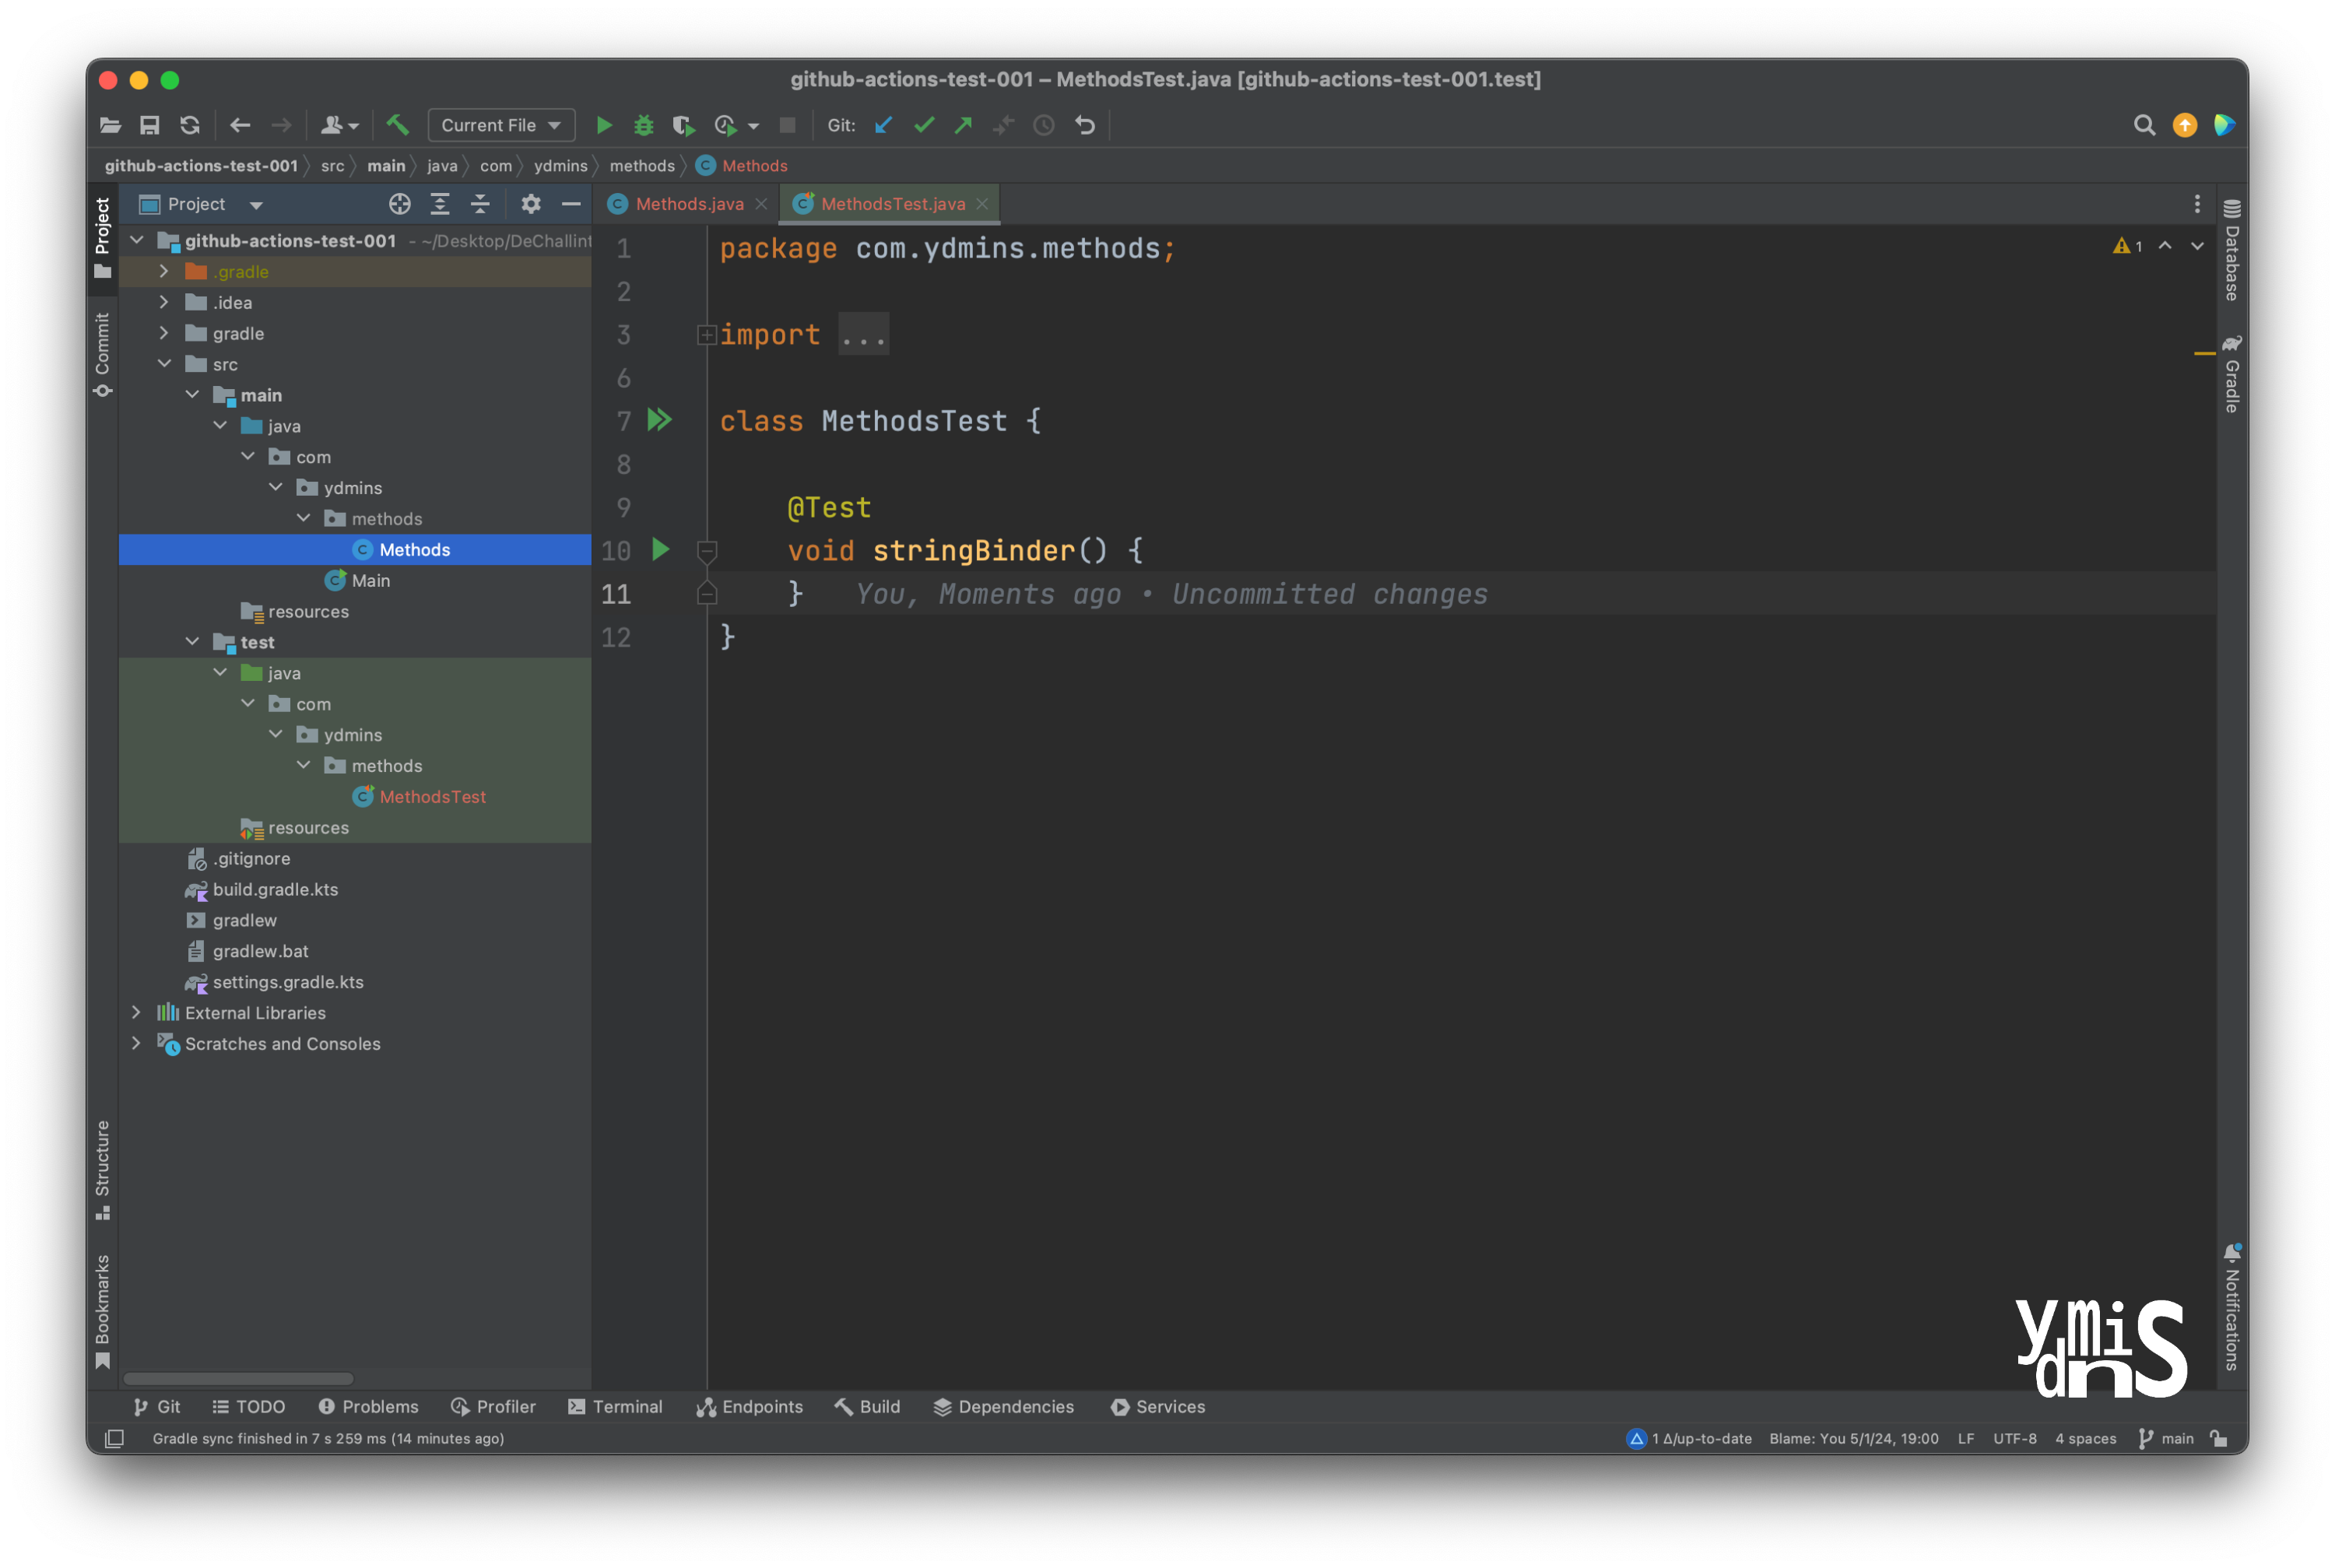Expand the folded import statement on line 3

pos(707,334)
